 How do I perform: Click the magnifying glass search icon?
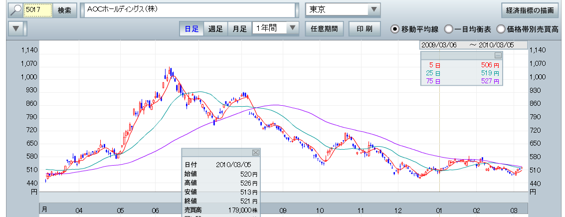[15, 10]
